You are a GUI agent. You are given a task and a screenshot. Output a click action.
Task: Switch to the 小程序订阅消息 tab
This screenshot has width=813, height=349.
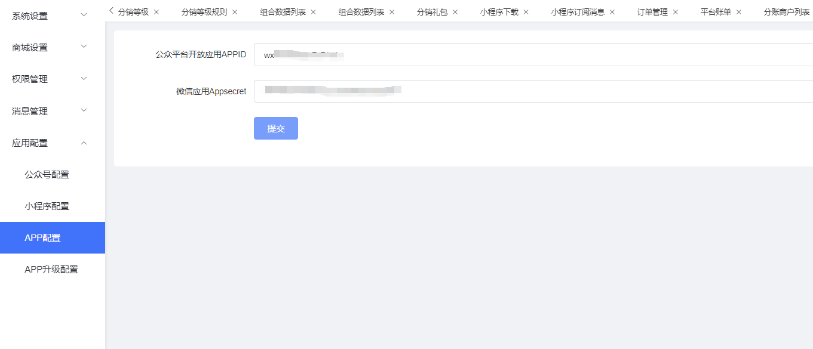point(578,12)
